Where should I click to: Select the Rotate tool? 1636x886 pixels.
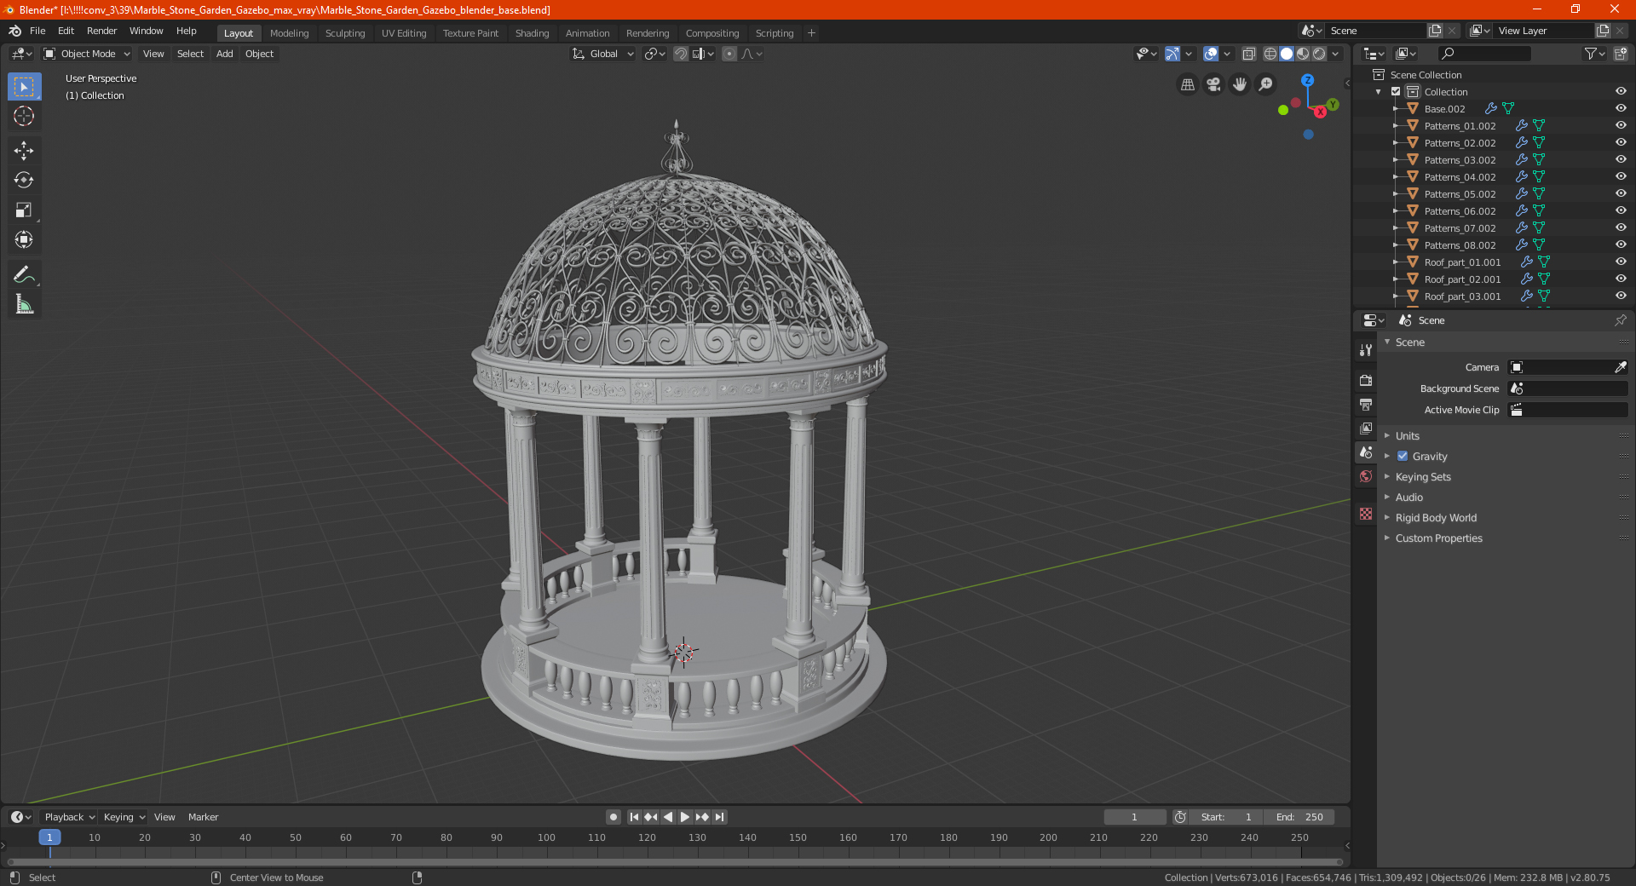point(24,181)
